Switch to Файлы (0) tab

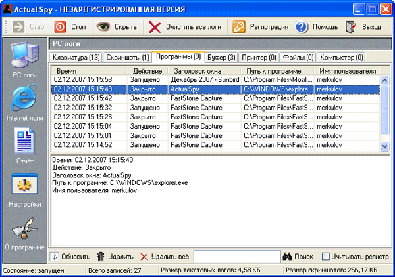[x=298, y=58]
